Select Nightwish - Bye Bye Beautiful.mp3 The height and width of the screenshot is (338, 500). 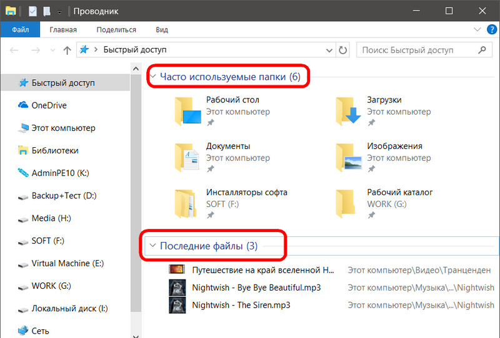click(256, 287)
